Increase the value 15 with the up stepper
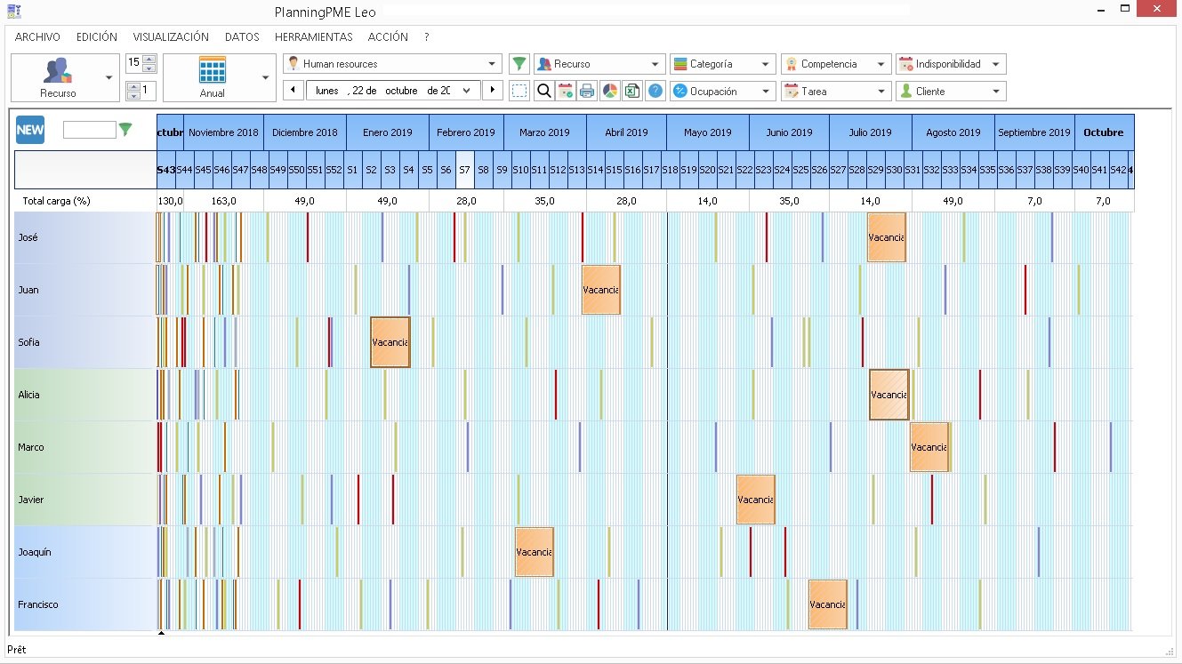This screenshot has width=1182, height=664. [149, 58]
